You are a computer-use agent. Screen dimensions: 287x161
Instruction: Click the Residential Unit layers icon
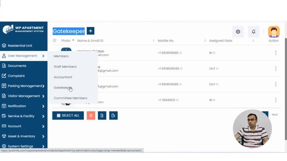point(4,46)
